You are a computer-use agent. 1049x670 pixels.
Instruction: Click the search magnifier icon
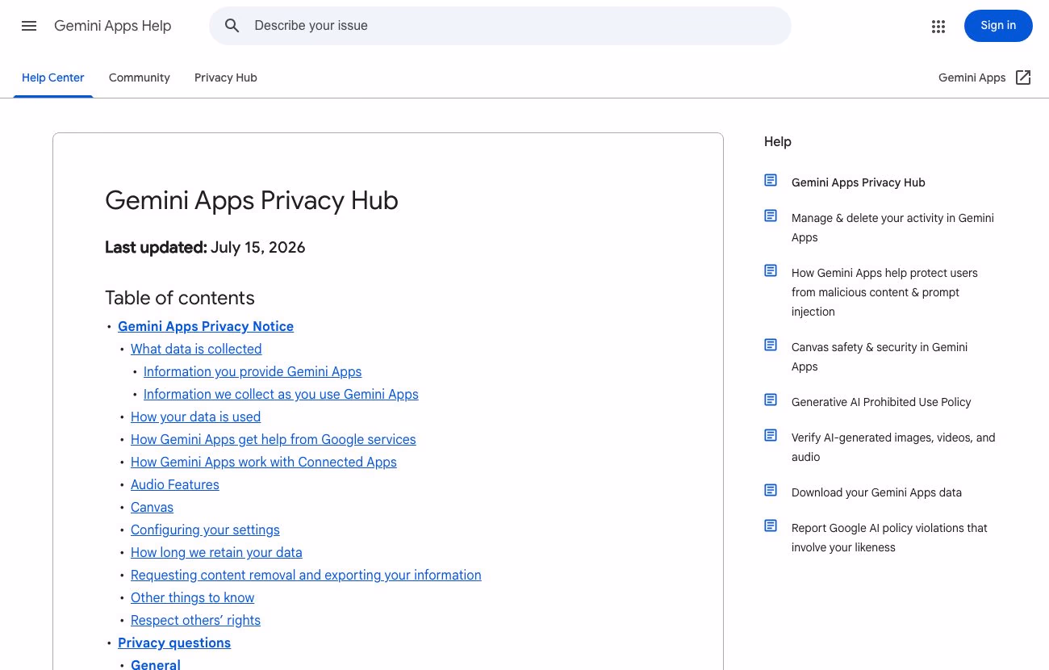(232, 26)
